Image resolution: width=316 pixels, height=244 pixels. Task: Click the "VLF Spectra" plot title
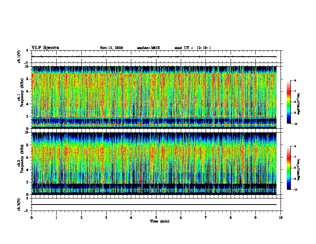coord(45,48)
